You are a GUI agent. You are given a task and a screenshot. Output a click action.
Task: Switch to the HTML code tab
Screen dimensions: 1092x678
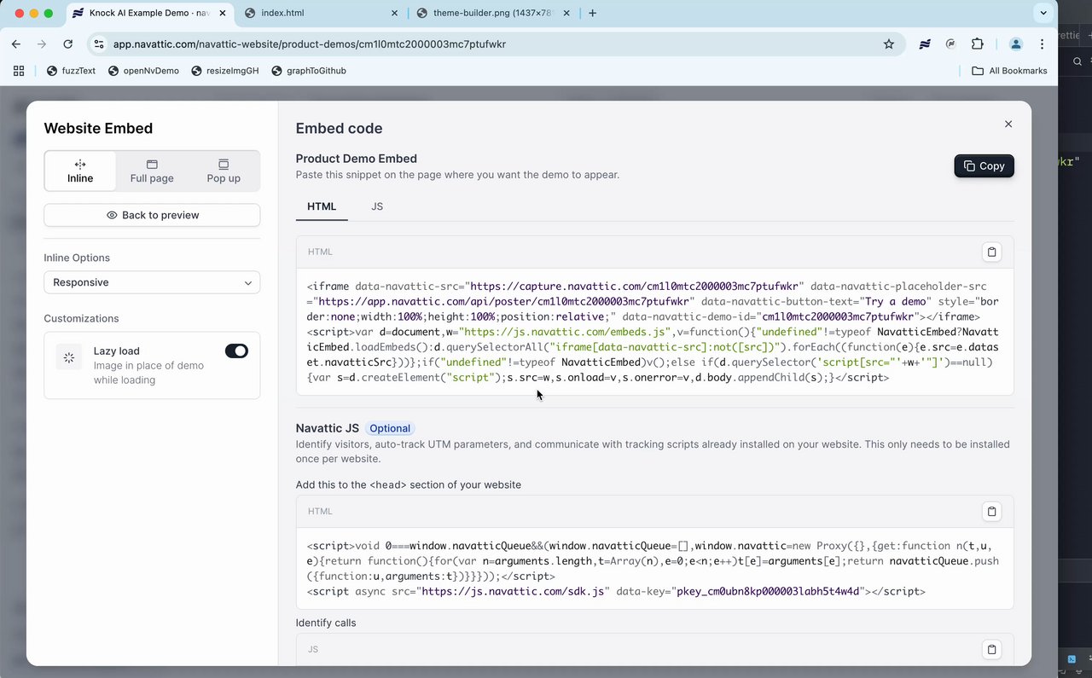coord(322,206)
